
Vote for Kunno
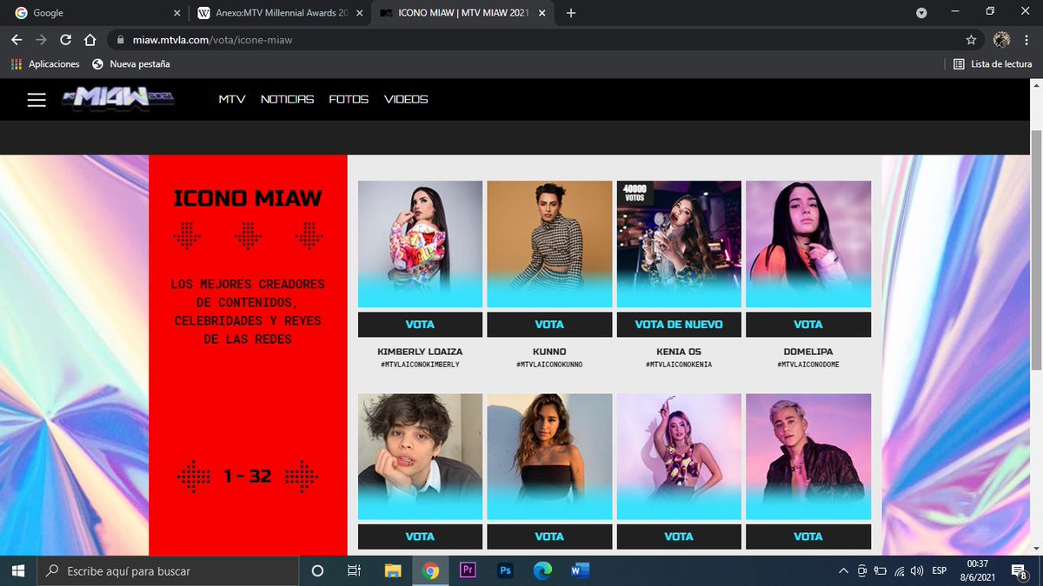coord(549,325)
